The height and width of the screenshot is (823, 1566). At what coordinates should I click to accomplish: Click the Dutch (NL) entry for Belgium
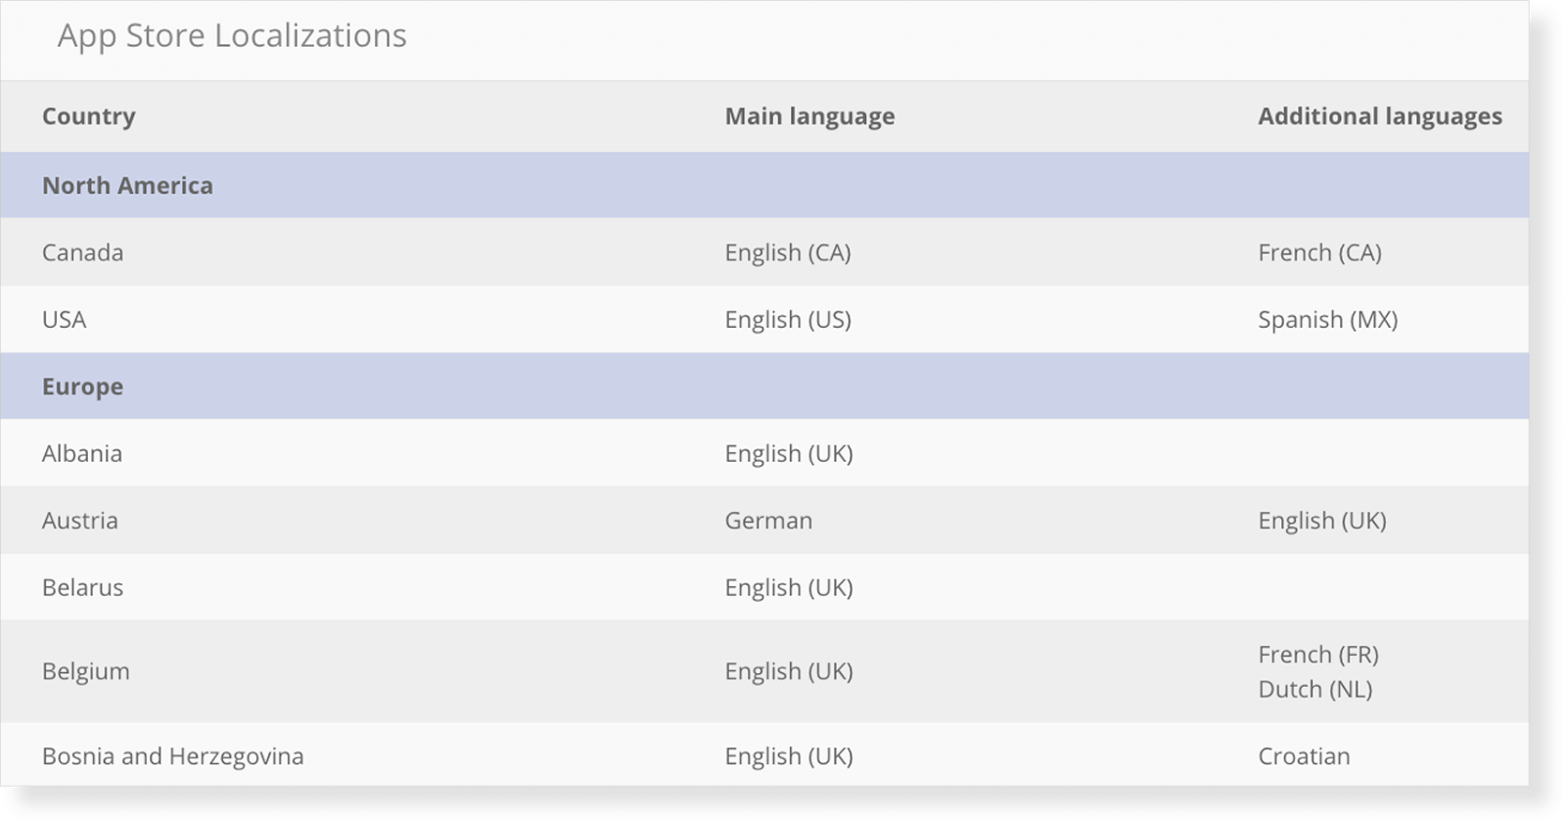1315,690
